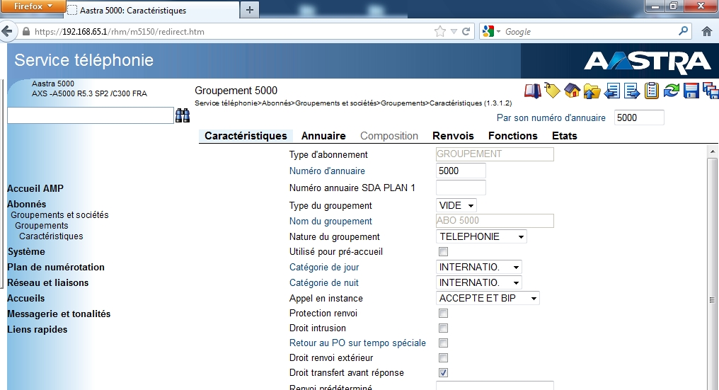Click the Catégorie de nuit label link
The height and width of the screenshot is (390, 719).
[323, 282]
